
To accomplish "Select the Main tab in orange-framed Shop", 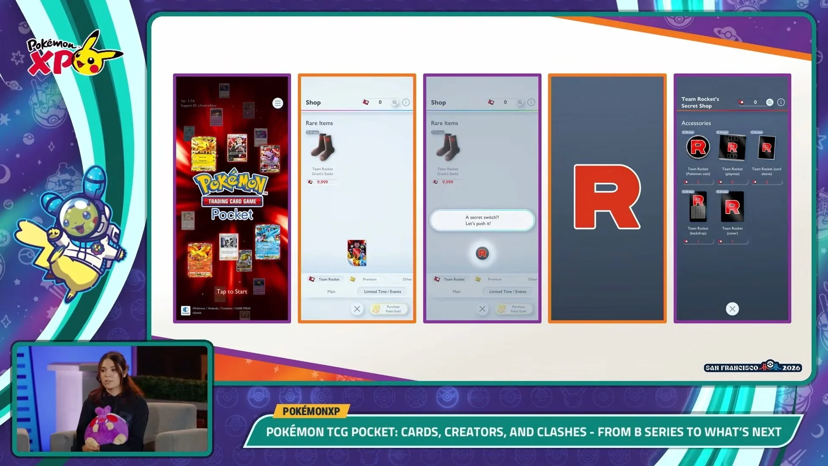I will pyautogui.click(x=331, y=292).
